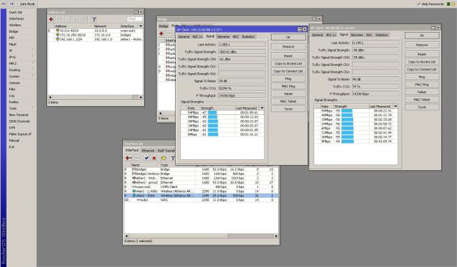Viewport: 457px width, 267px height.
Task: Click the red X disable icon in Interface List
Action: click(154, 158)
